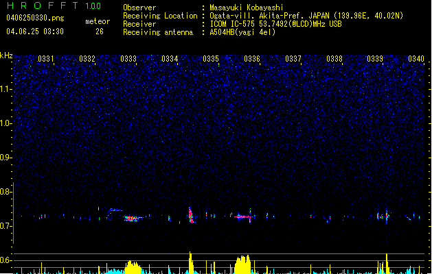
Task: Click the horizontal echo trace near 0336
Action: tap(244, 216)
